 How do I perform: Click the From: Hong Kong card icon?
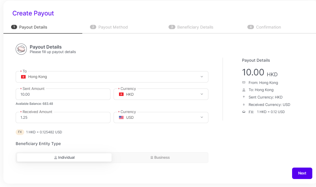click(x=244, y=83)
